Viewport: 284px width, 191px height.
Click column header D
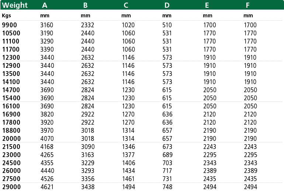(x=167, y=5)
